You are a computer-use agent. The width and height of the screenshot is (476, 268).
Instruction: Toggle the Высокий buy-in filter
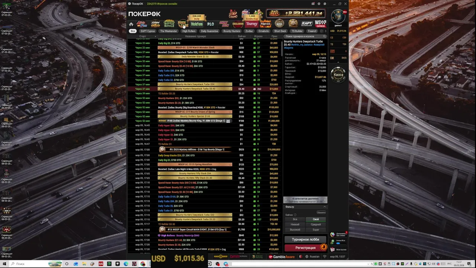pyautogui.click(x=295, y=230)
